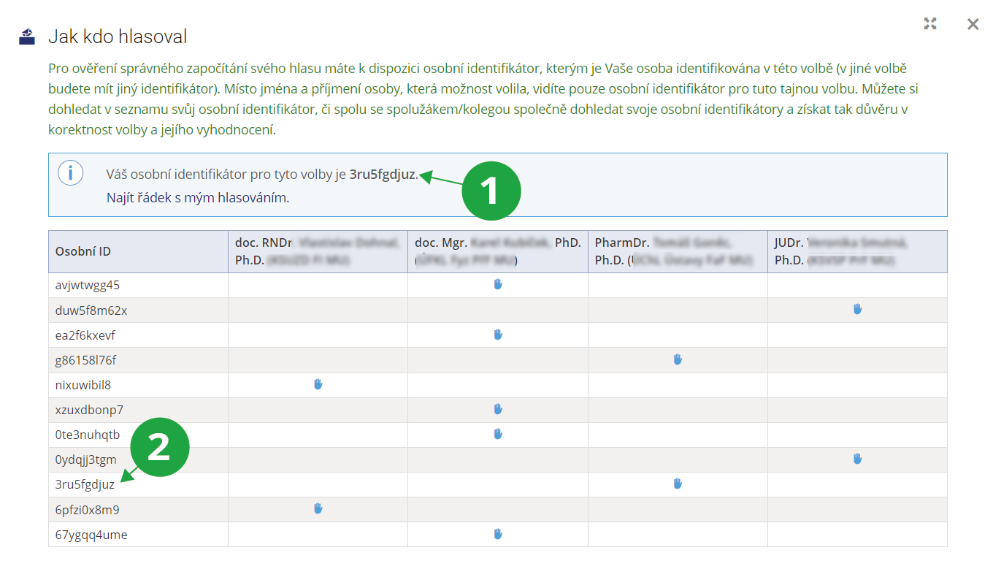Click the hand vote icon in row 0ydqjj3tgm
Image resolution: width=993 pixels, height=588 pixels.
857,459
